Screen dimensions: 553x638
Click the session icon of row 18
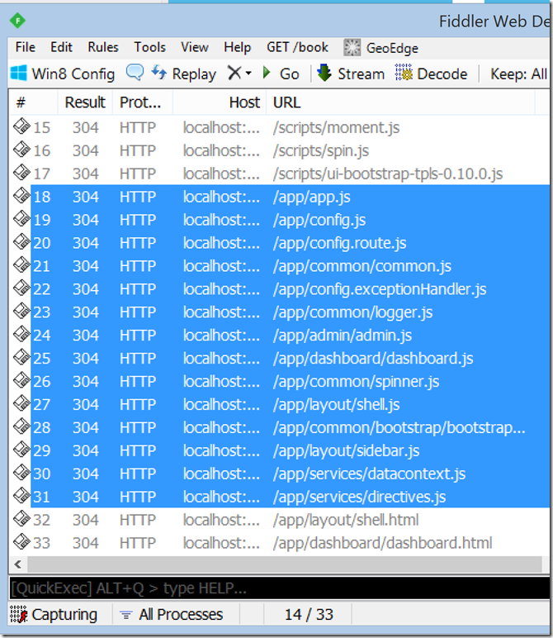point(21,195)
